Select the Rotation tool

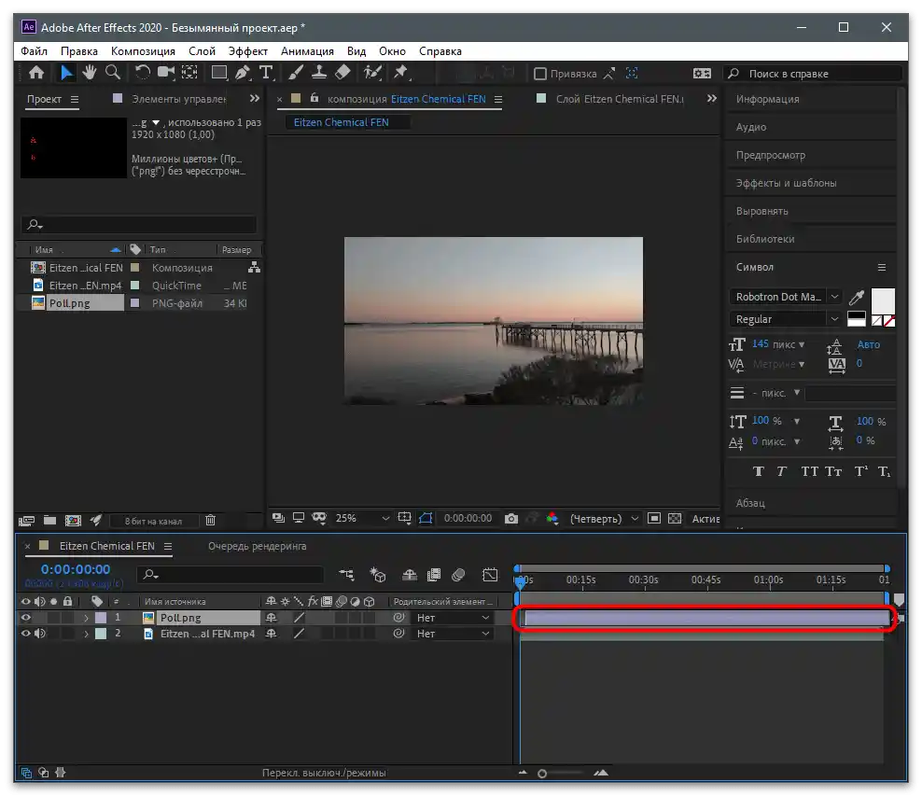pyautogui.click(x=142, y=73)
